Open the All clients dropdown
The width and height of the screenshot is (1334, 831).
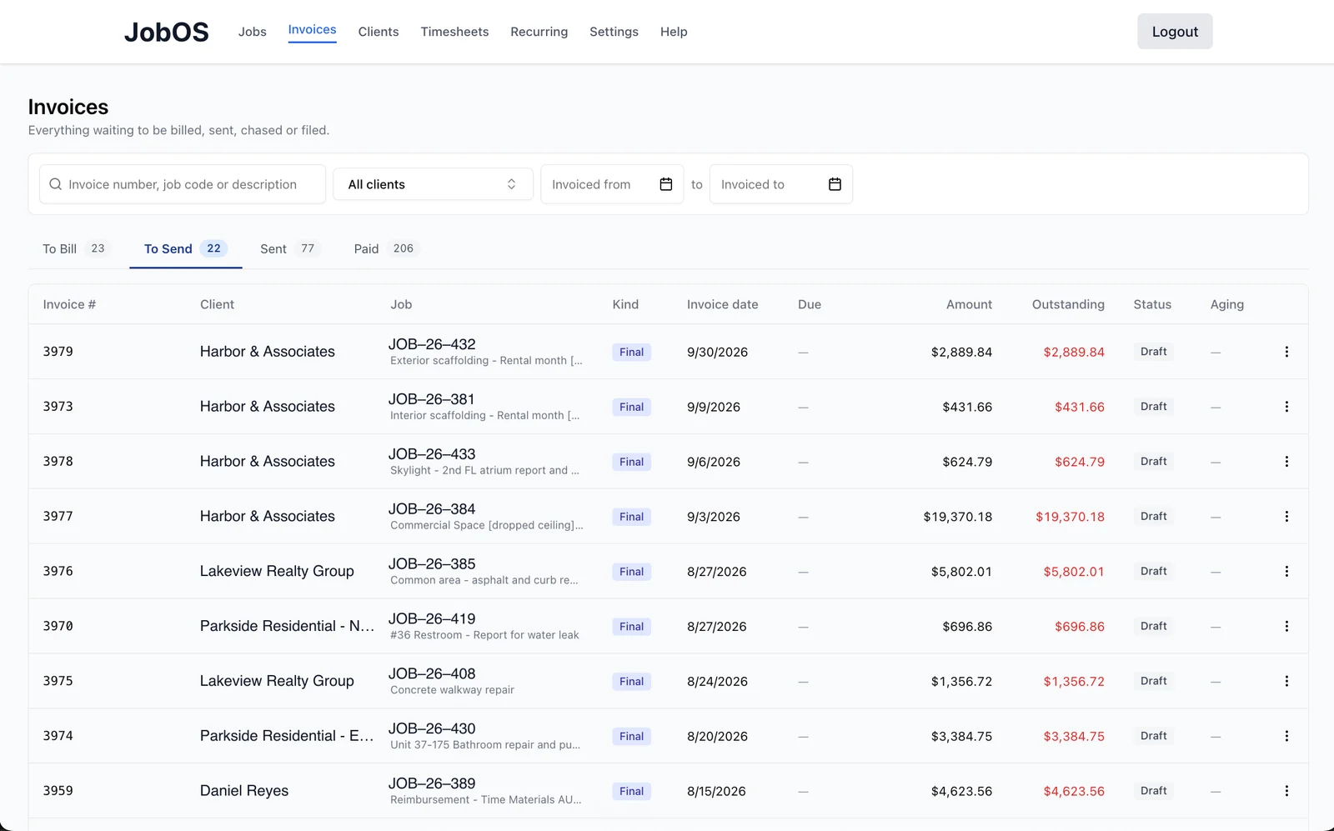coord(433,184)
